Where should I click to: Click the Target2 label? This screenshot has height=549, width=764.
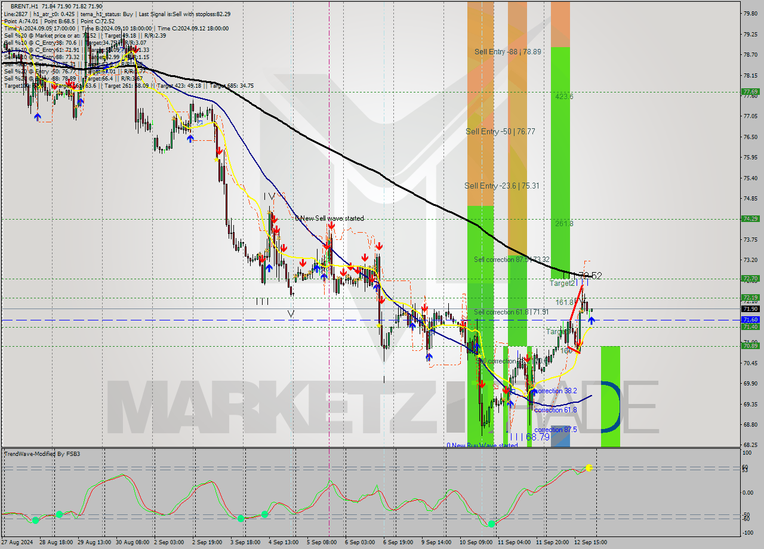(562, 283)
